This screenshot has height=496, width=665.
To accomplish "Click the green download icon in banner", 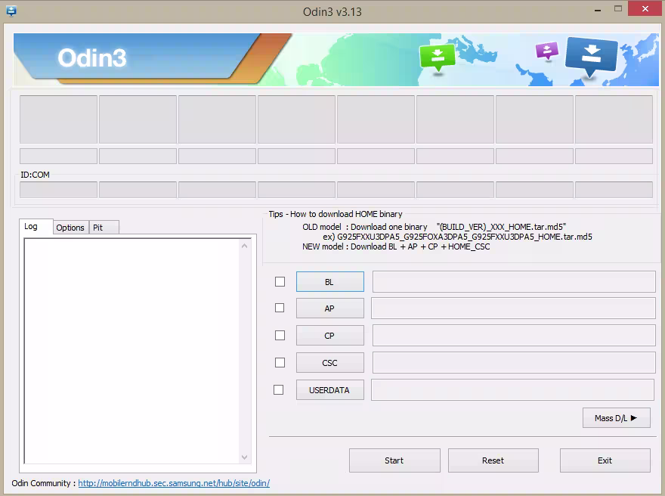I will (x=438, y=56).
